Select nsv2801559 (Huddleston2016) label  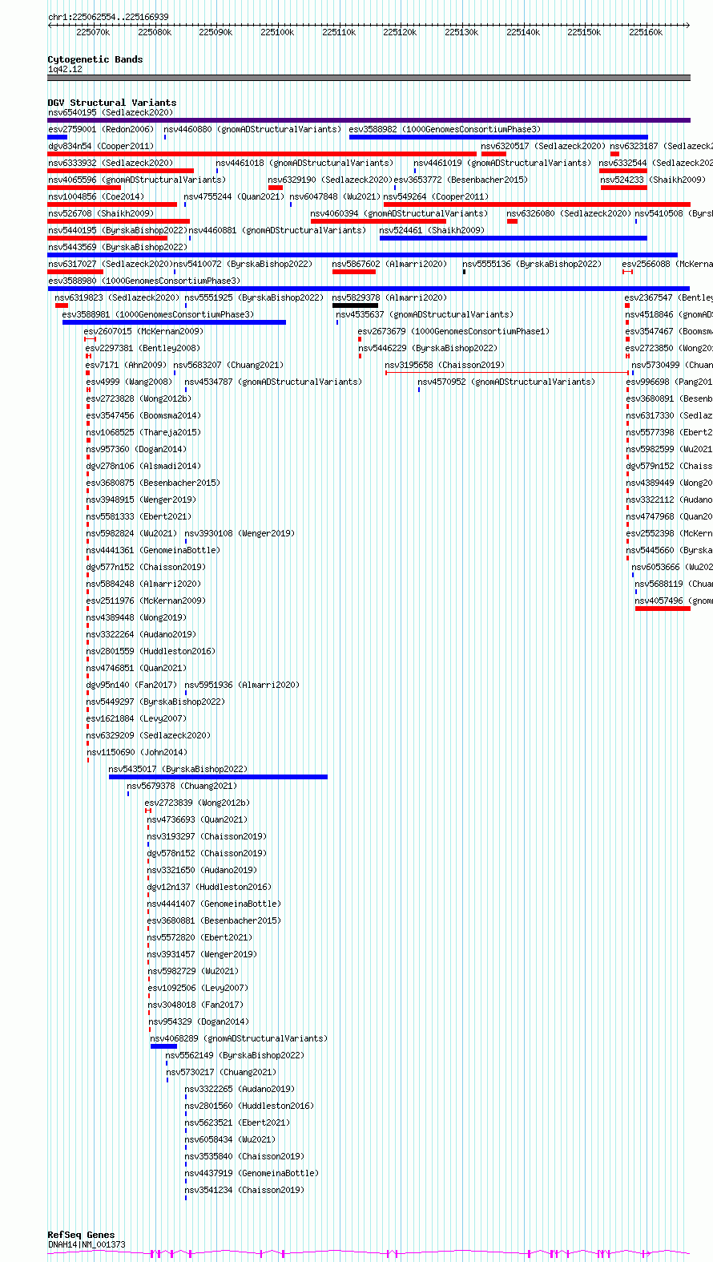point(151,651)
